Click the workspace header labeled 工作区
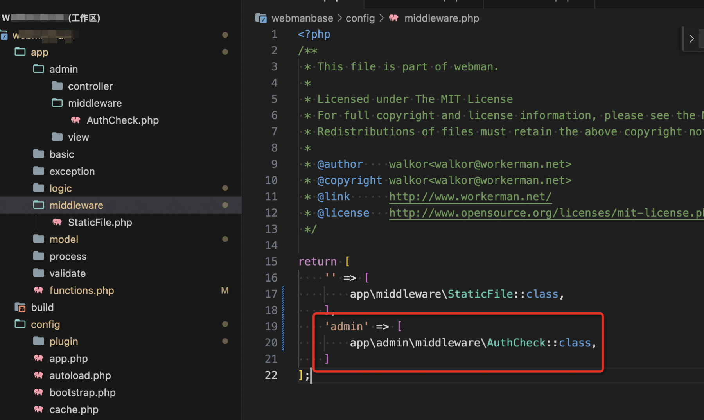The height and width of the screenshot is (420, 704). (51, 18)
